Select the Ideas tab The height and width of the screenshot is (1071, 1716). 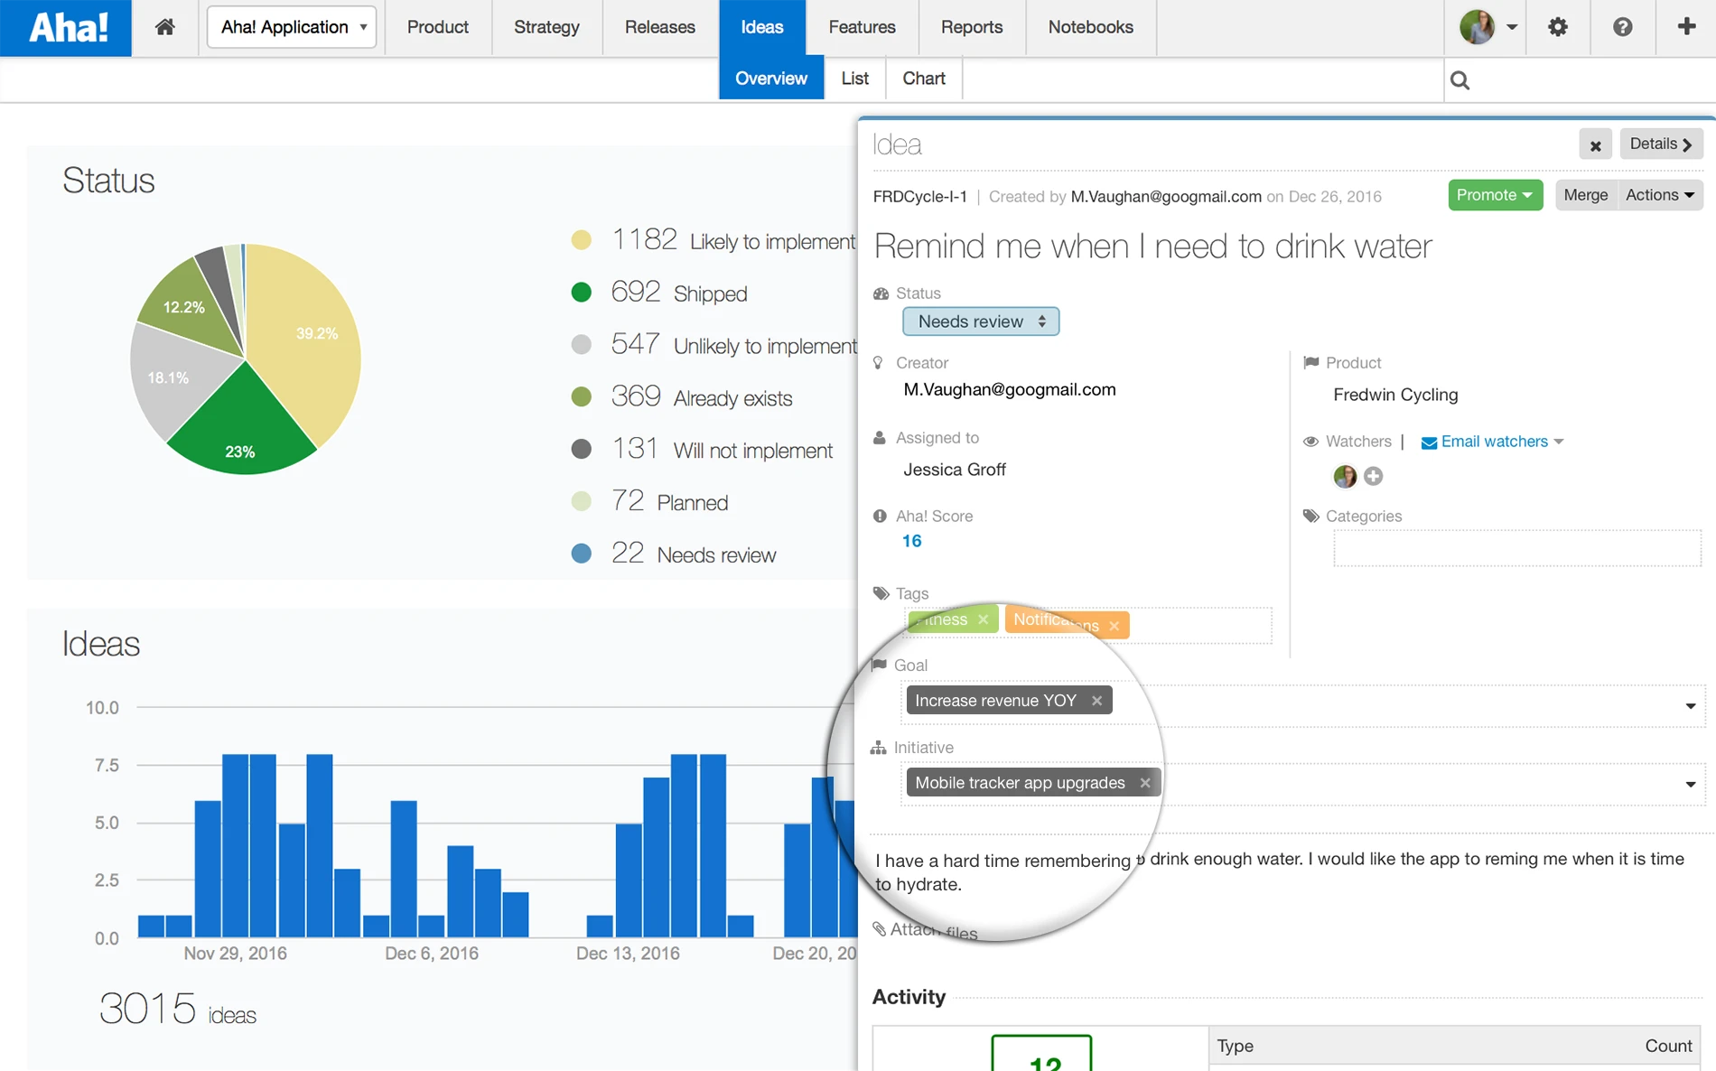762,27
